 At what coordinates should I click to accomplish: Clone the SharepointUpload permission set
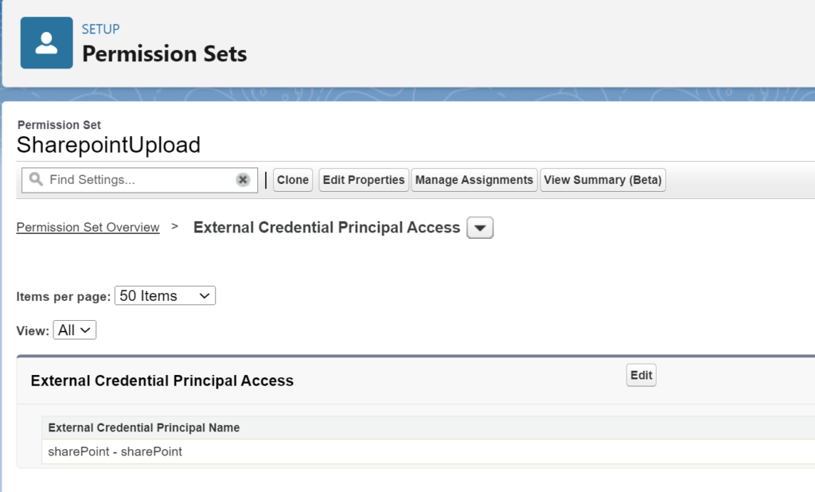tap(293, 180)
